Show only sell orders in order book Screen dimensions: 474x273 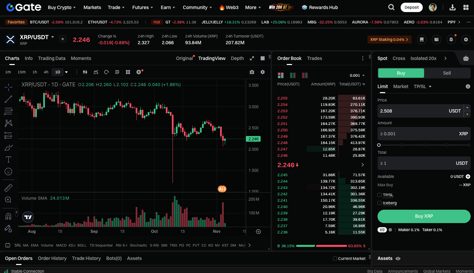pos(305,75)
